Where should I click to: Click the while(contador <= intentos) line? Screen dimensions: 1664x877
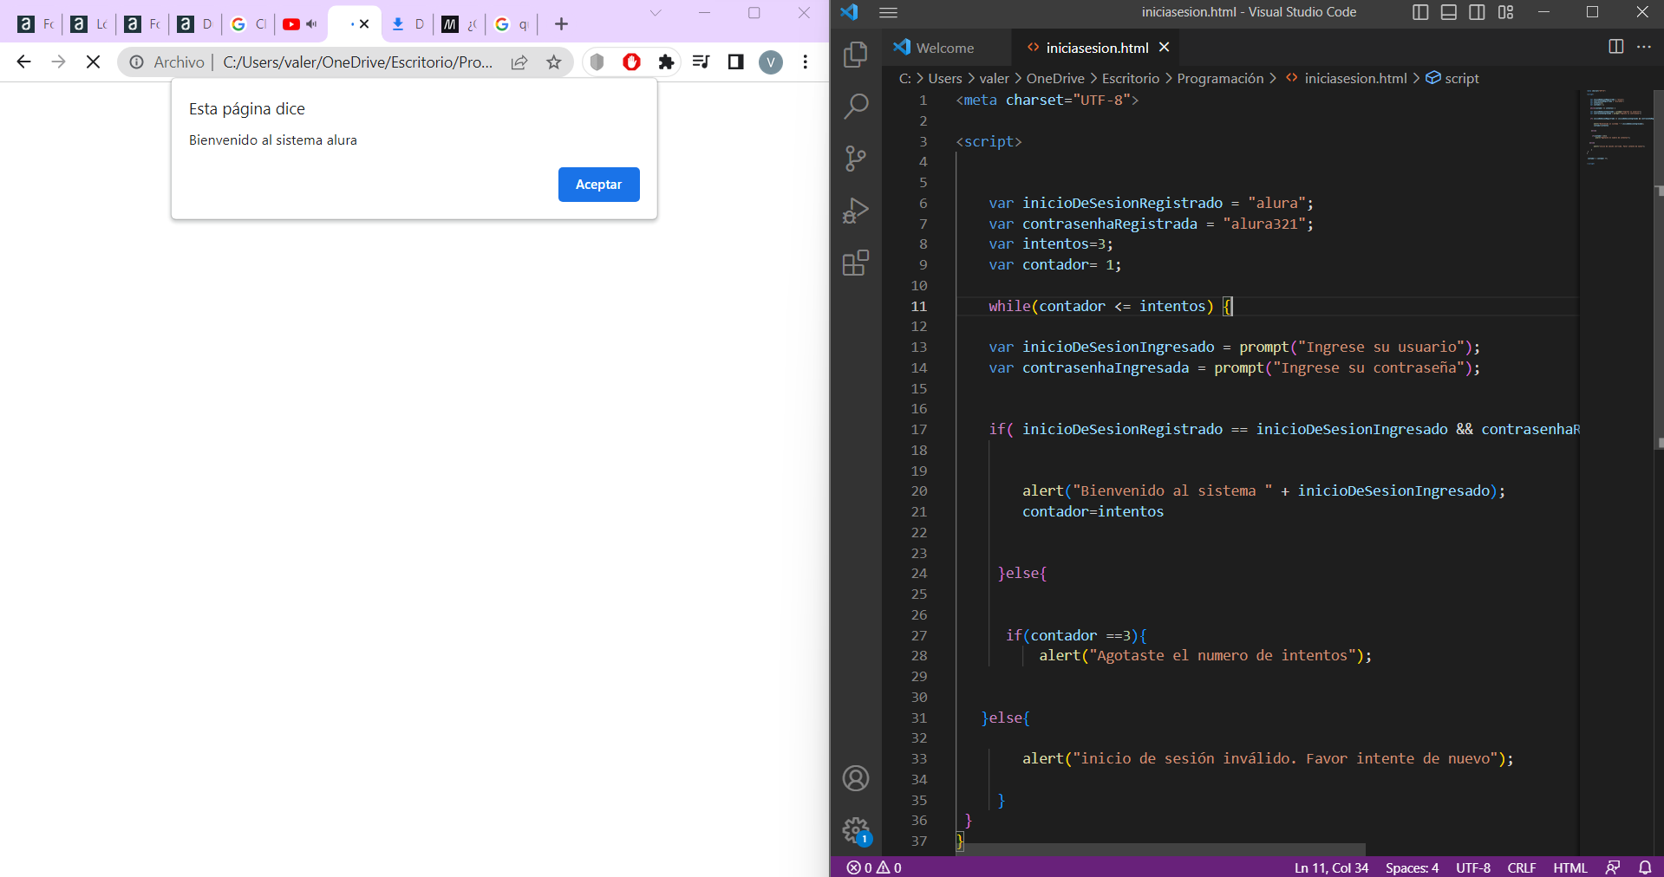[x=1110, y=306]
